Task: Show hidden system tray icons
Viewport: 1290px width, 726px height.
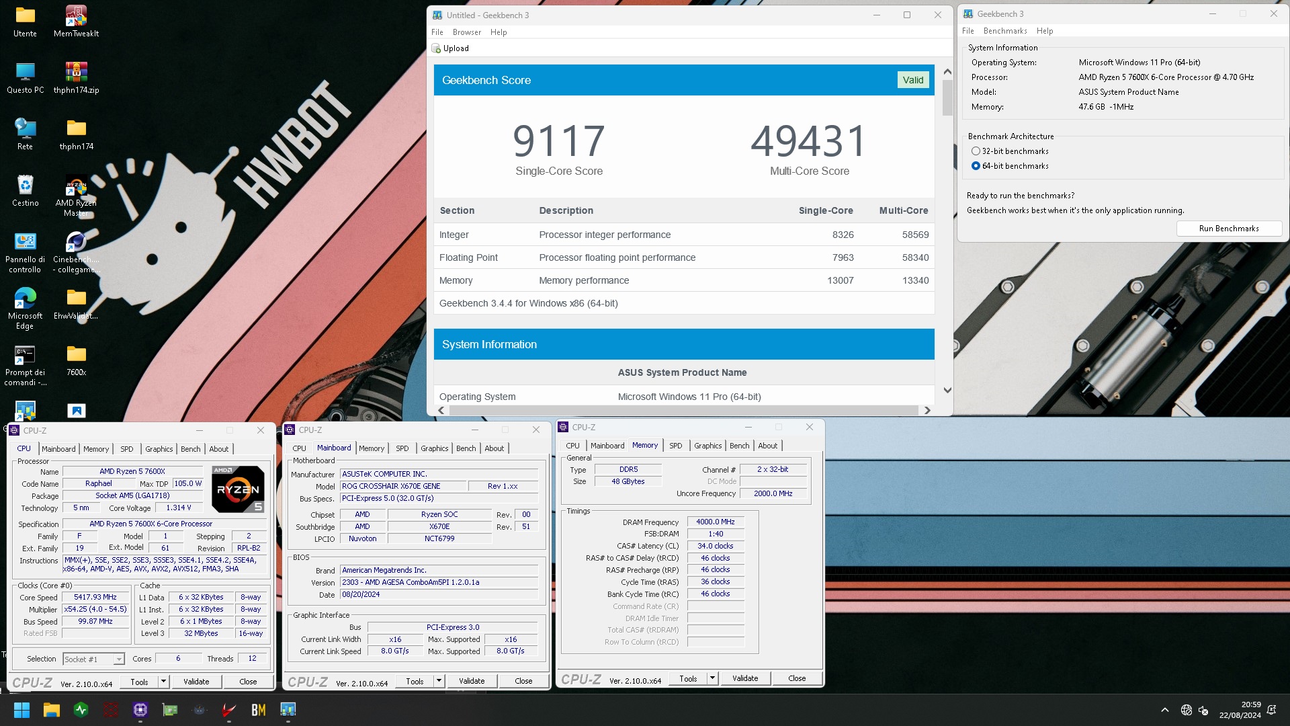Action: point(1165,710)
